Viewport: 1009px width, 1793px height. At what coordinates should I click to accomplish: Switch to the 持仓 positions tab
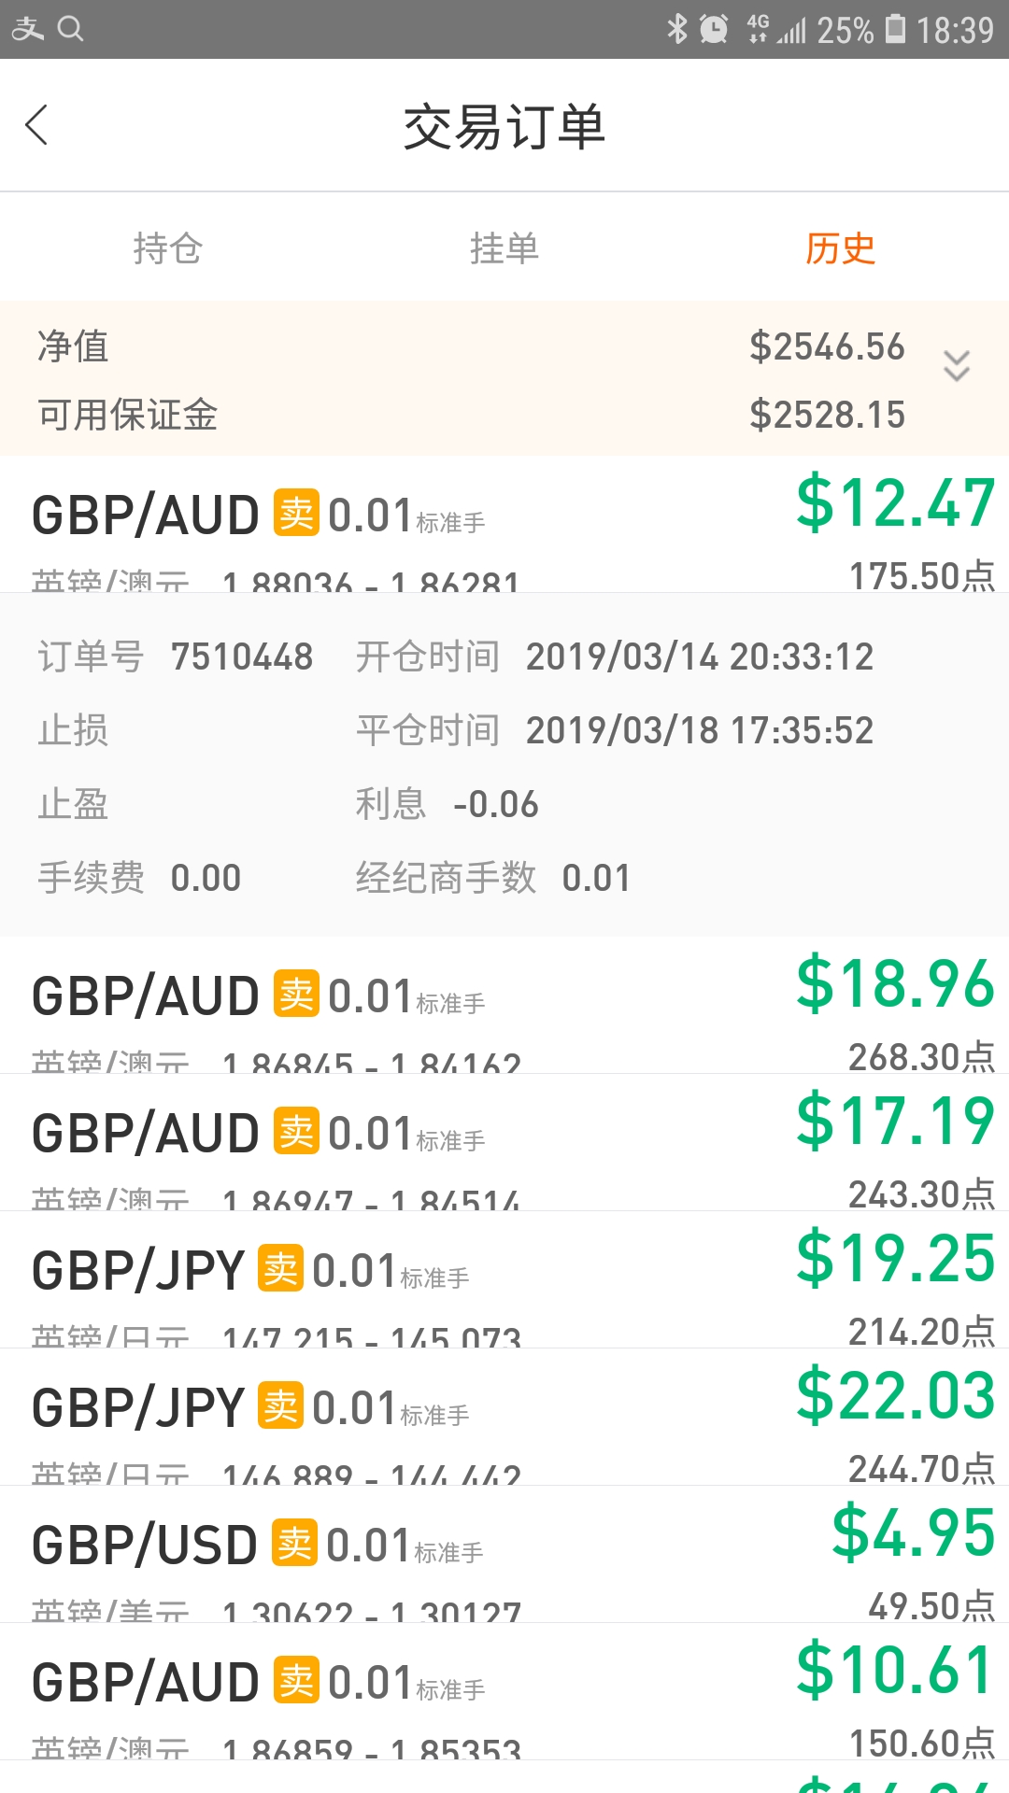coord(168,248)
